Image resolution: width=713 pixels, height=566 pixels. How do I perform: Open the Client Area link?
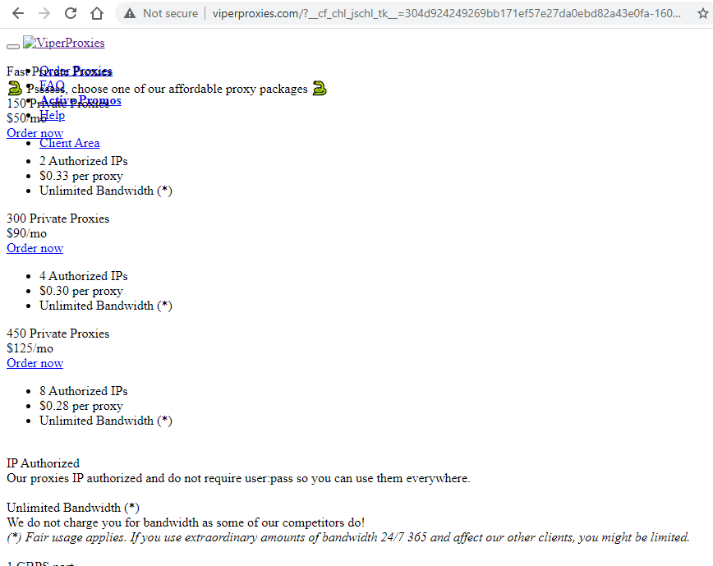(x=70, y=143)
